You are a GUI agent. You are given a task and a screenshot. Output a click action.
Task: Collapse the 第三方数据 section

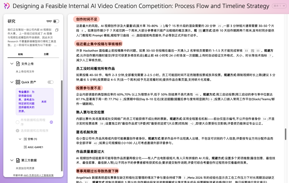click(12, 160)
